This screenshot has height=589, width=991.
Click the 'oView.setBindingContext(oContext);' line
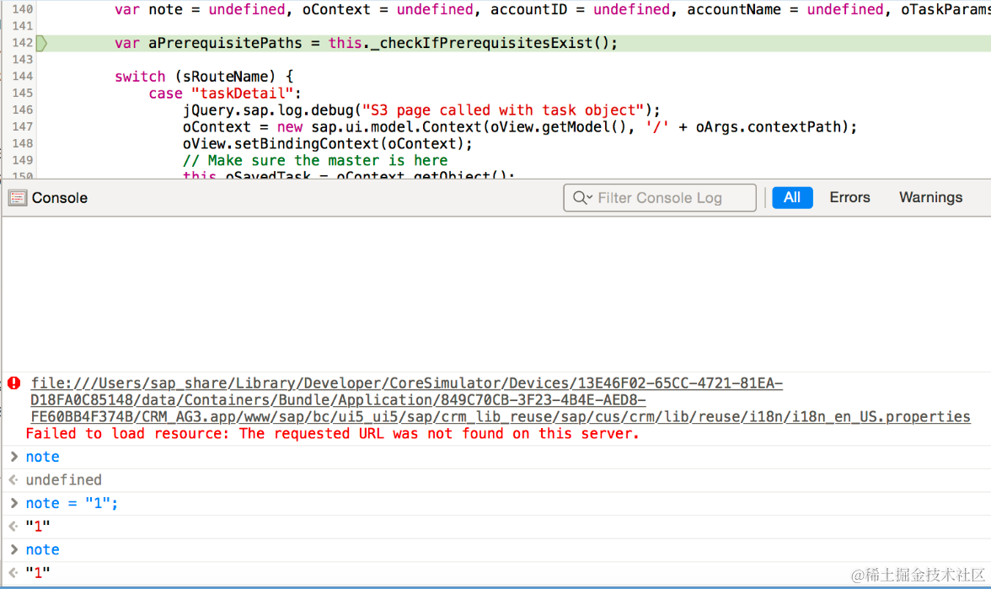[327, 144]
